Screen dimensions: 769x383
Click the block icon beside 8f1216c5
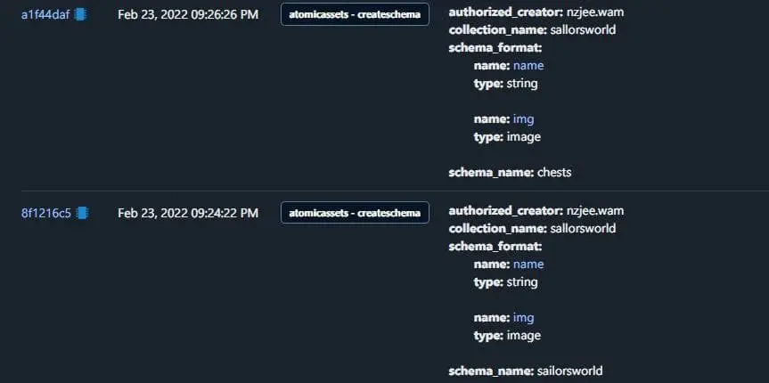pyautogui.click(x=82, y=214)
